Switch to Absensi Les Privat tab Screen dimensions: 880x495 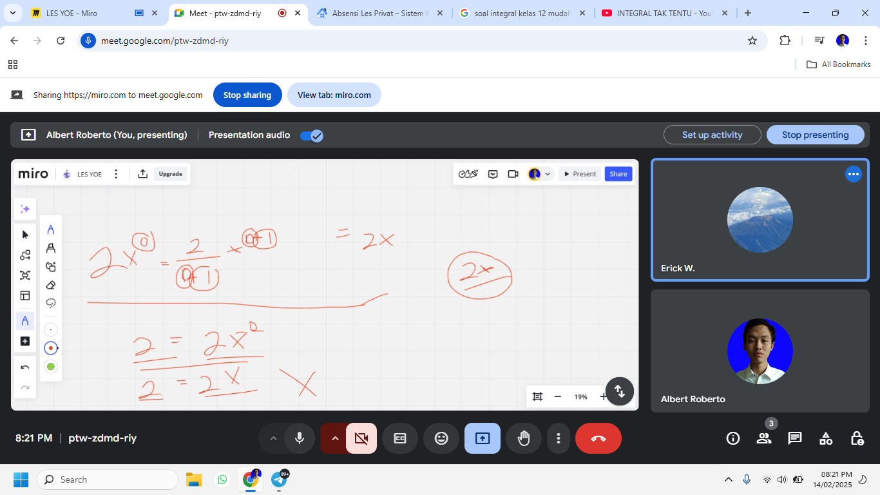coord(380,13)
